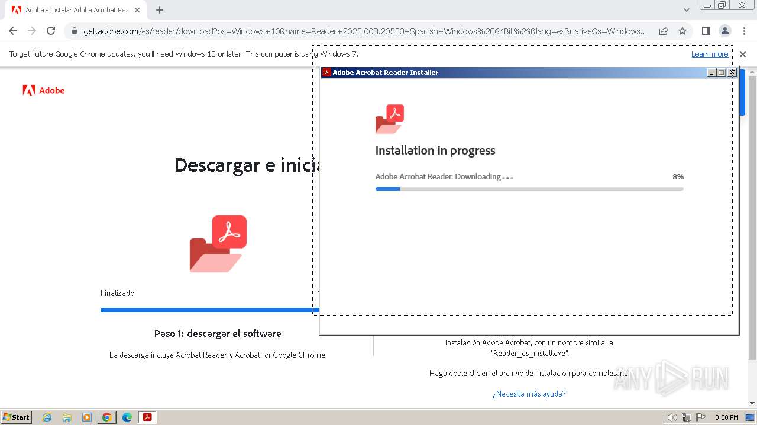This screenshot has height=425, width=757.
Task: Open the Action Center flag icon
Action: [700, 417]
